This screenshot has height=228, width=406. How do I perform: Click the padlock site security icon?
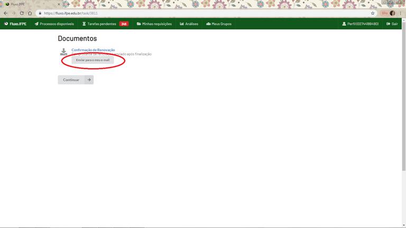pos(40,13)
